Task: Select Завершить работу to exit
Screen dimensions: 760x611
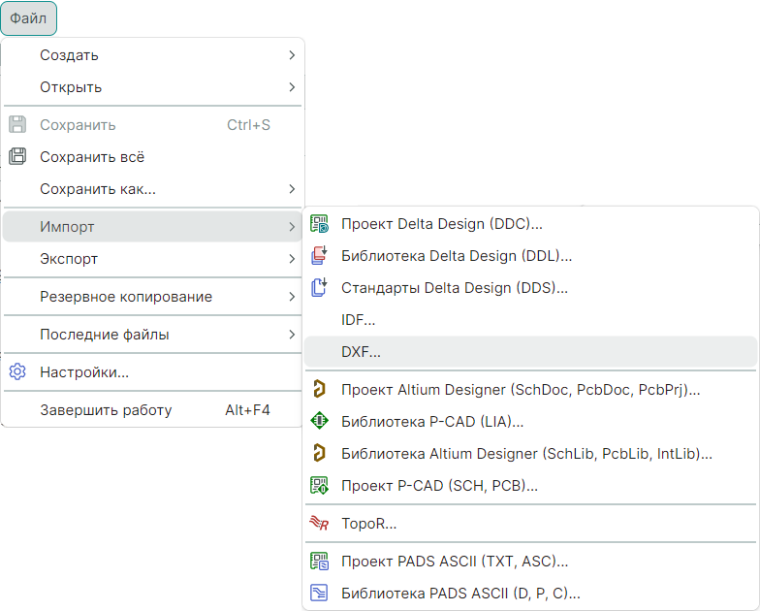Action: click(x=106, y=410)
